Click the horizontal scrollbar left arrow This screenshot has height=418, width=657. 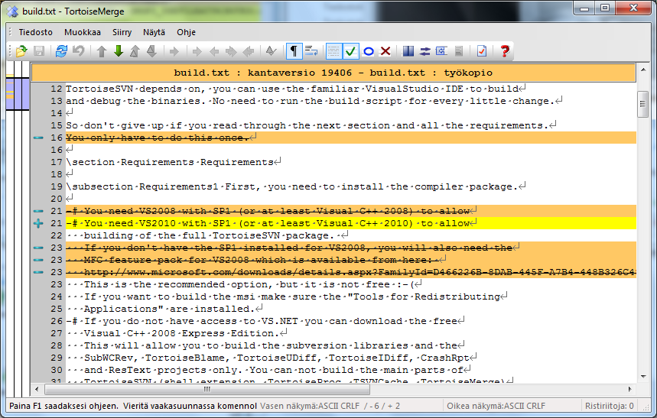37,389
